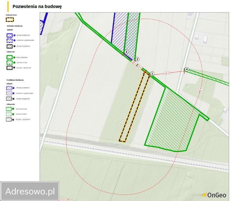Viewport: 230px width, 201px height.
Task: Click gray 'decyzja negatywna' symbol under Przybliżona lokalizacja
Action: coord(9,98)
